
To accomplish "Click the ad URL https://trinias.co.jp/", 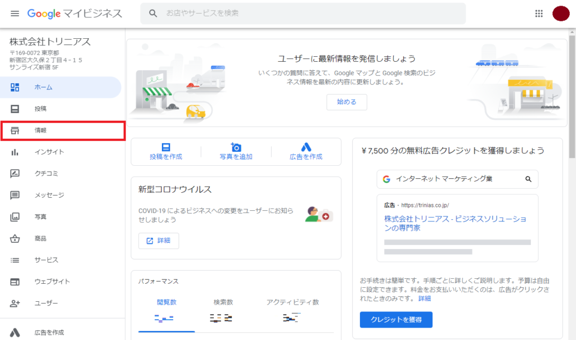I will [425, 205].
